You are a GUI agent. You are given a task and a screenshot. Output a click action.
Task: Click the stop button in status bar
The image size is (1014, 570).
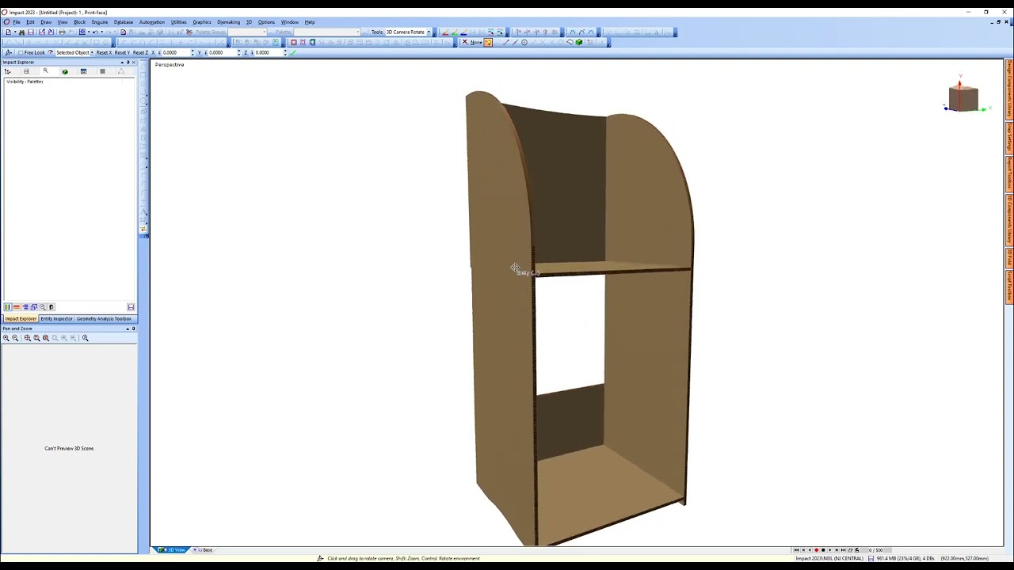pyautogui.click(x=823, y=550)
